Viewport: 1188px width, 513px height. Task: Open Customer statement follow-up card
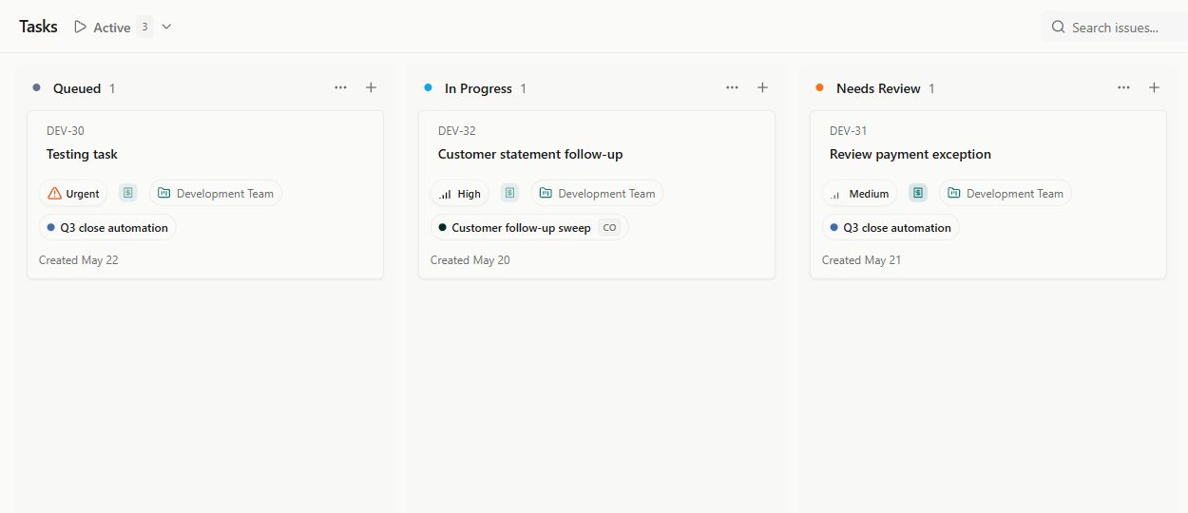[x=597, y=195]
